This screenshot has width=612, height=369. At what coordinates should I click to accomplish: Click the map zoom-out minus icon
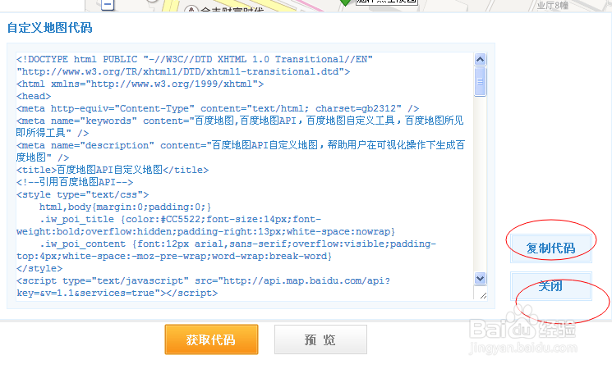(x=108, y=5)
